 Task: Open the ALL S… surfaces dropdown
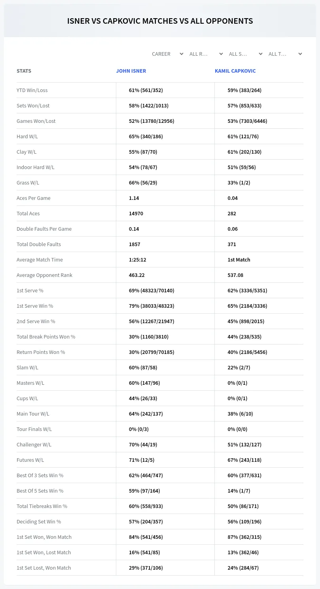(x=246, y=54)
